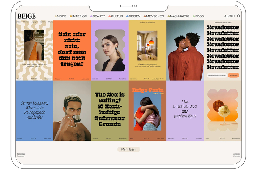The height and width of the screenshot is (169, 253).
Task: Click the blue dot beside REISEN
Action: pos(128,16)
